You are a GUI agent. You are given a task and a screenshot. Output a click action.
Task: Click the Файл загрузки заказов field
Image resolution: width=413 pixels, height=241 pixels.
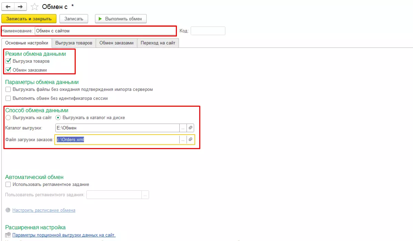pos(117,139)
